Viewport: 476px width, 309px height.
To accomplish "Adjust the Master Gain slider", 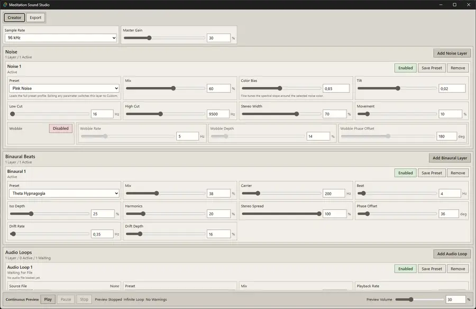I will coord(164,38).
